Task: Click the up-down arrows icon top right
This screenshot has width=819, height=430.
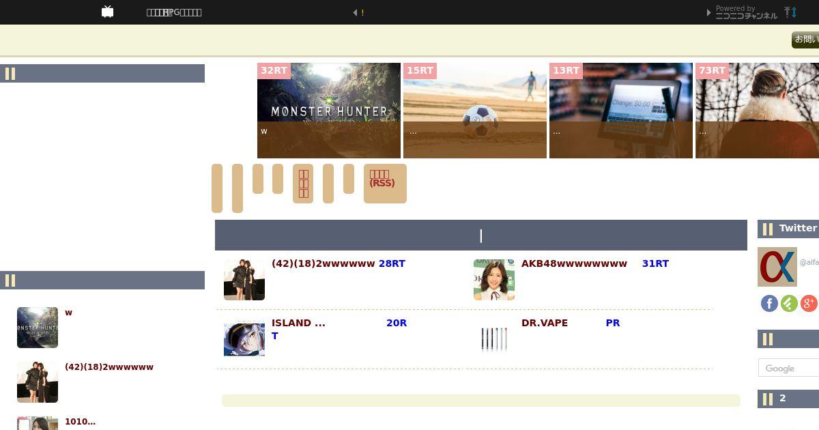Action: pos(790,12)
